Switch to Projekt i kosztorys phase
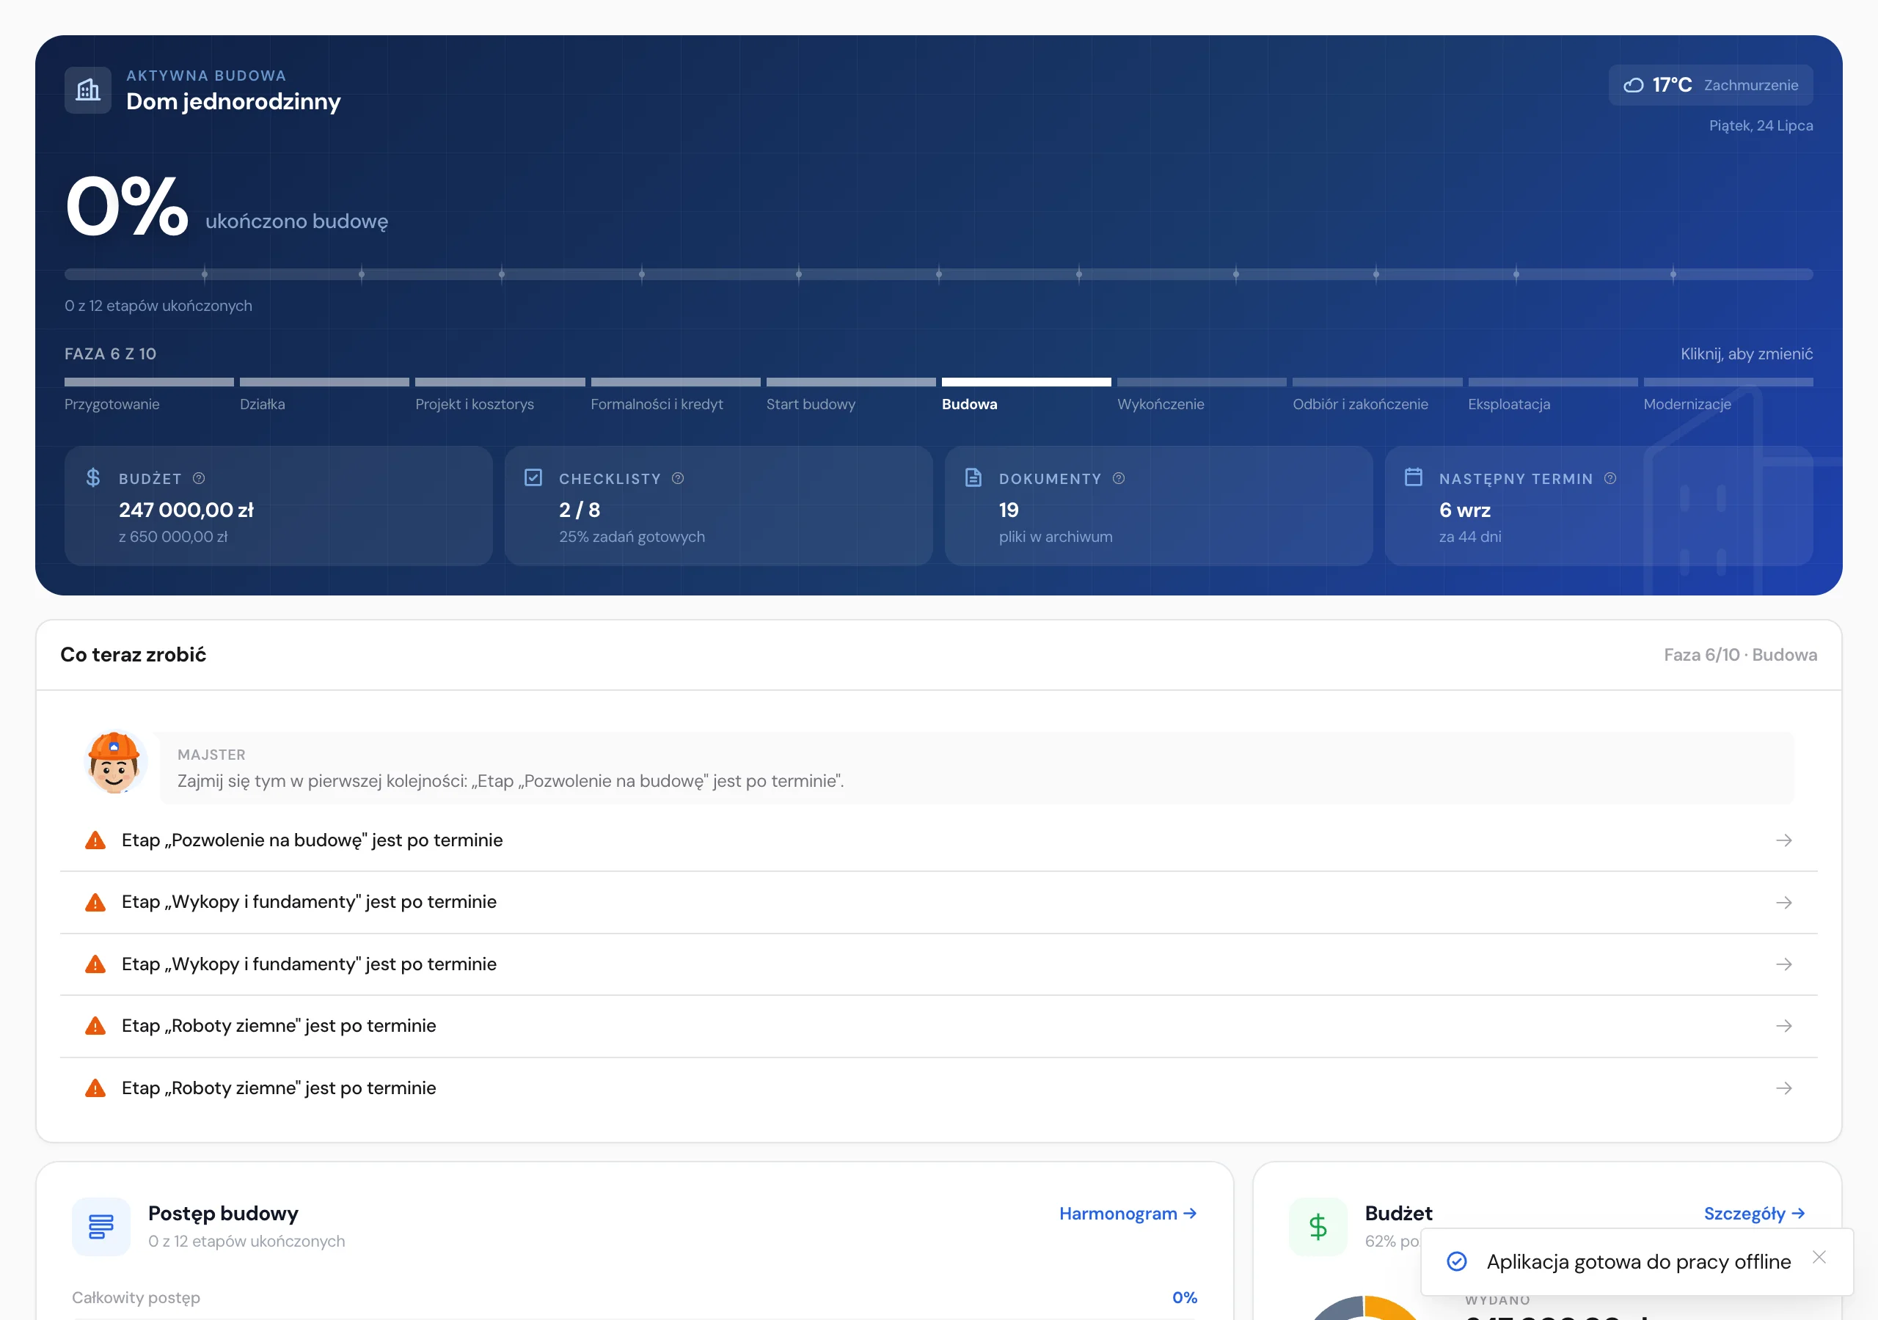Viewport: 1878px width, 1320px height. tap(500, 396)
